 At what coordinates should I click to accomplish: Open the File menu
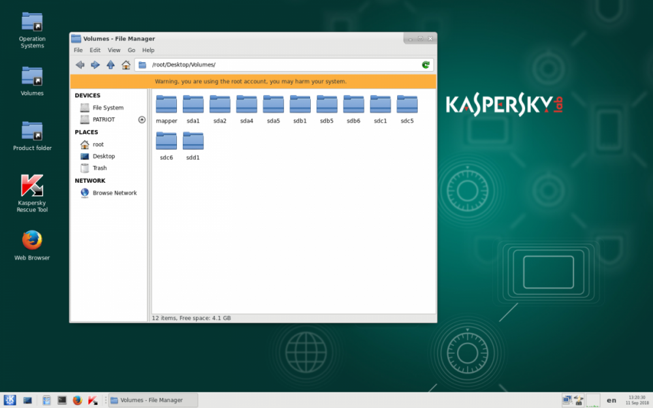coord(78,50)
